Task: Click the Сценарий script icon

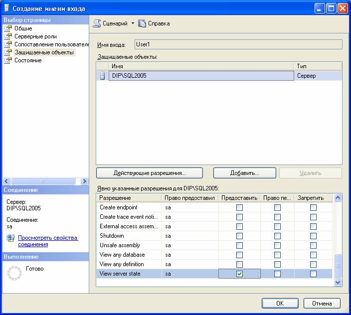Action: 97,23
